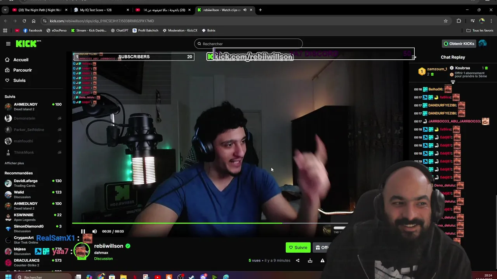Click the Obtenir KICKs button

459,44
